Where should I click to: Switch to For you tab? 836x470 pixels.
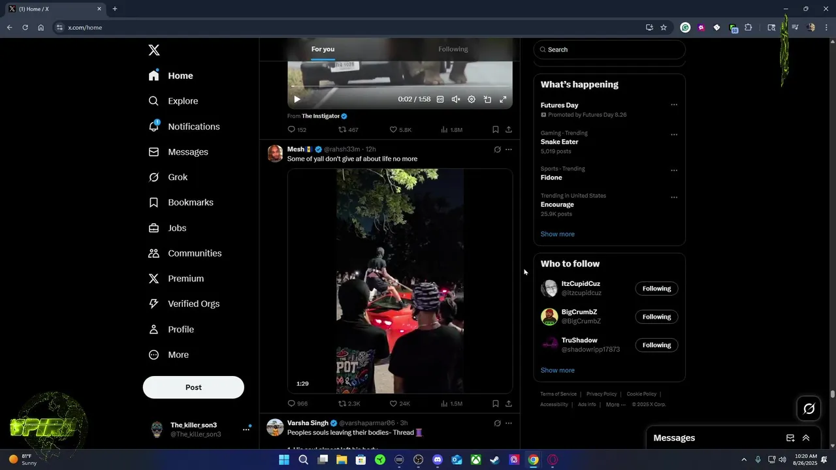click(x=323, y=49)
